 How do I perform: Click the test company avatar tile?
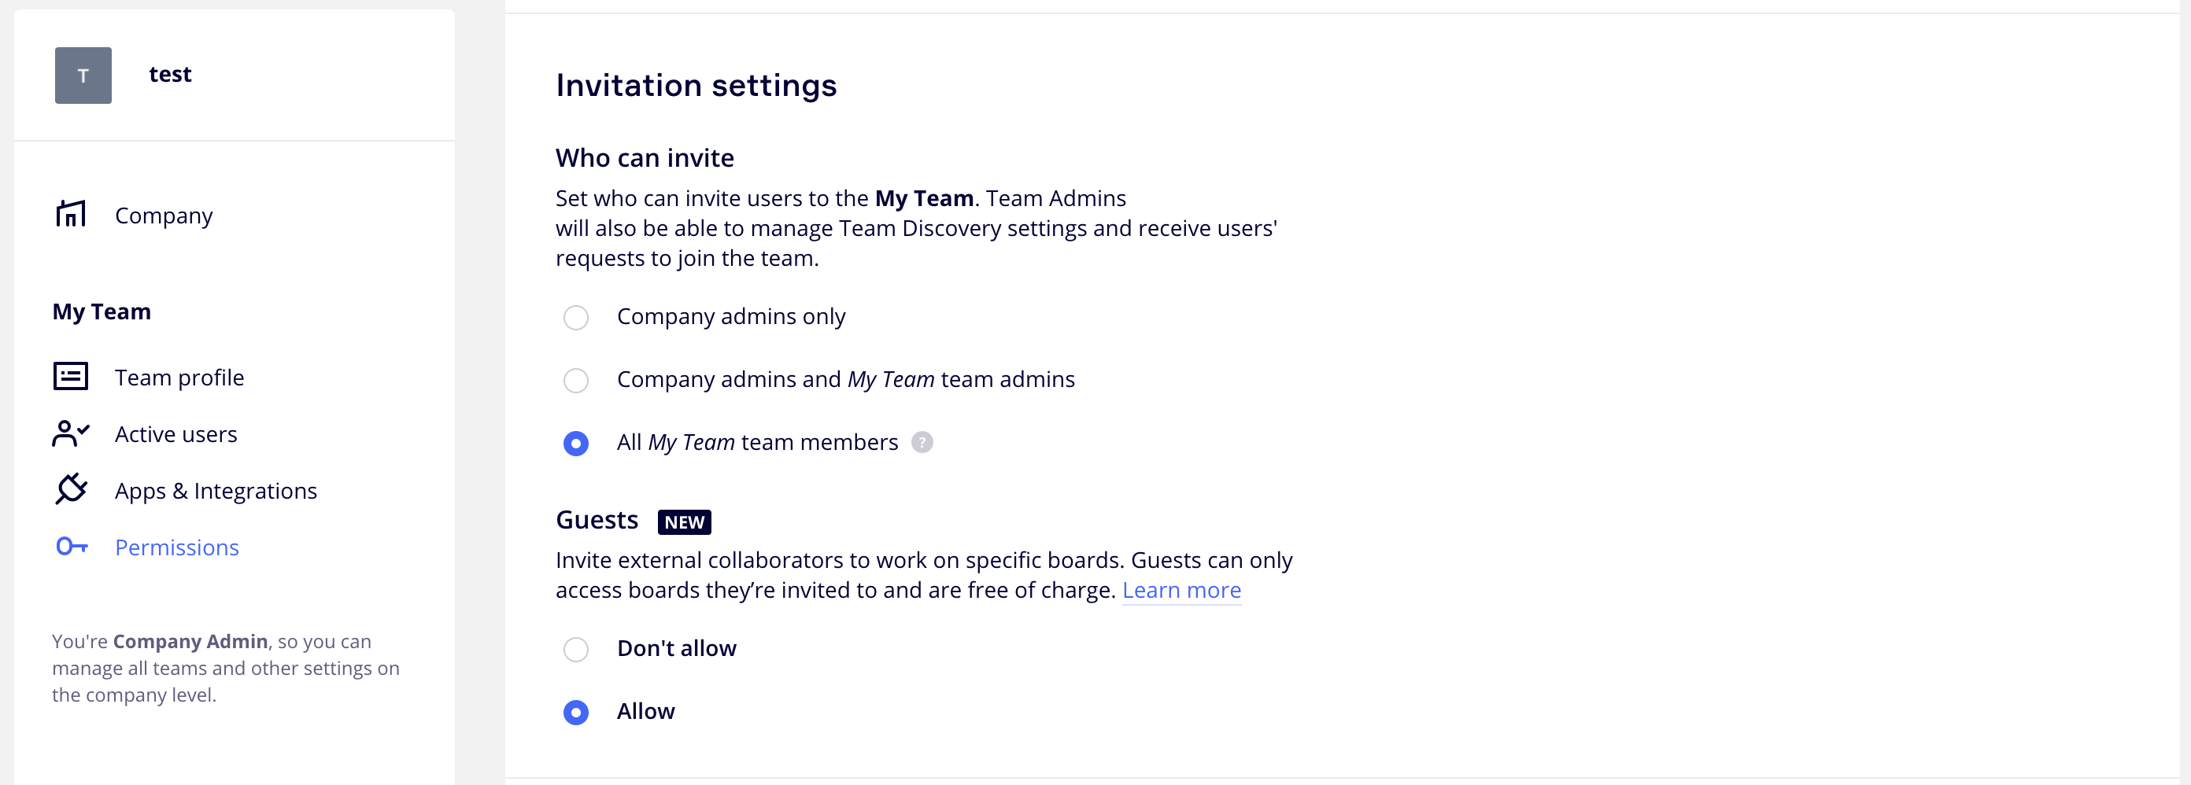coord(83,75)
